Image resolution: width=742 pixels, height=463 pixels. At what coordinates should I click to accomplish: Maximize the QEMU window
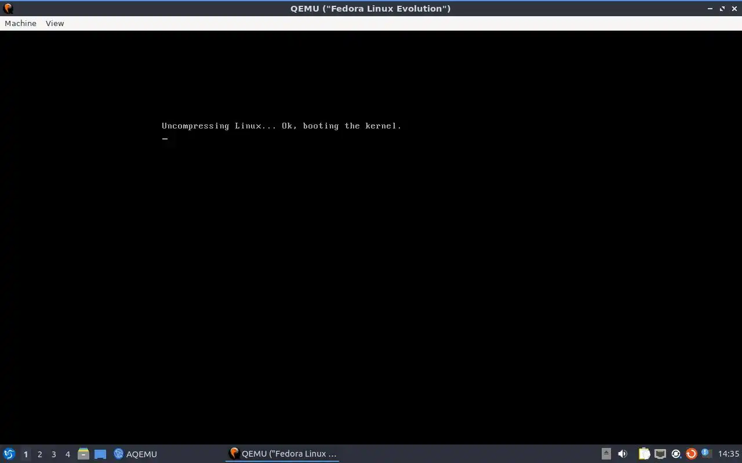click(722, 9)
